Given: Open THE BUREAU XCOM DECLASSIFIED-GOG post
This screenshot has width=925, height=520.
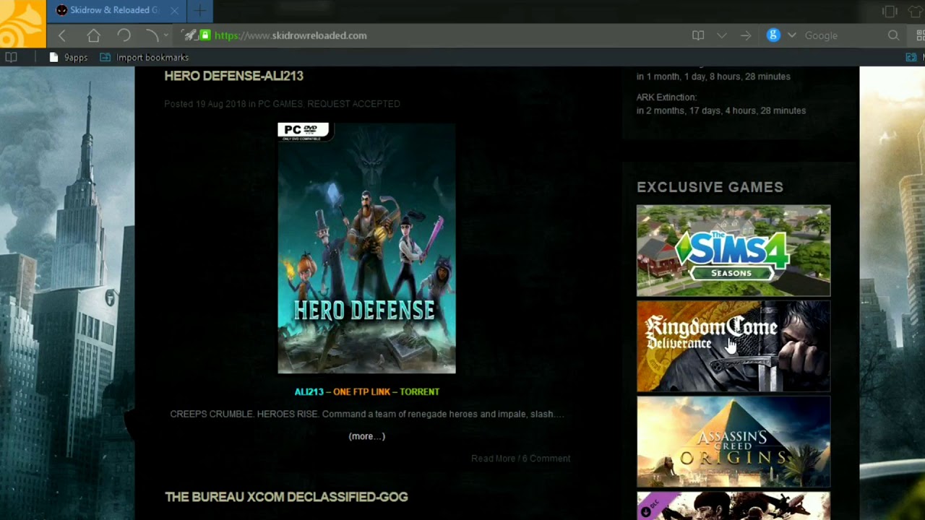Looking at the screenshot, I should [286, 497].
